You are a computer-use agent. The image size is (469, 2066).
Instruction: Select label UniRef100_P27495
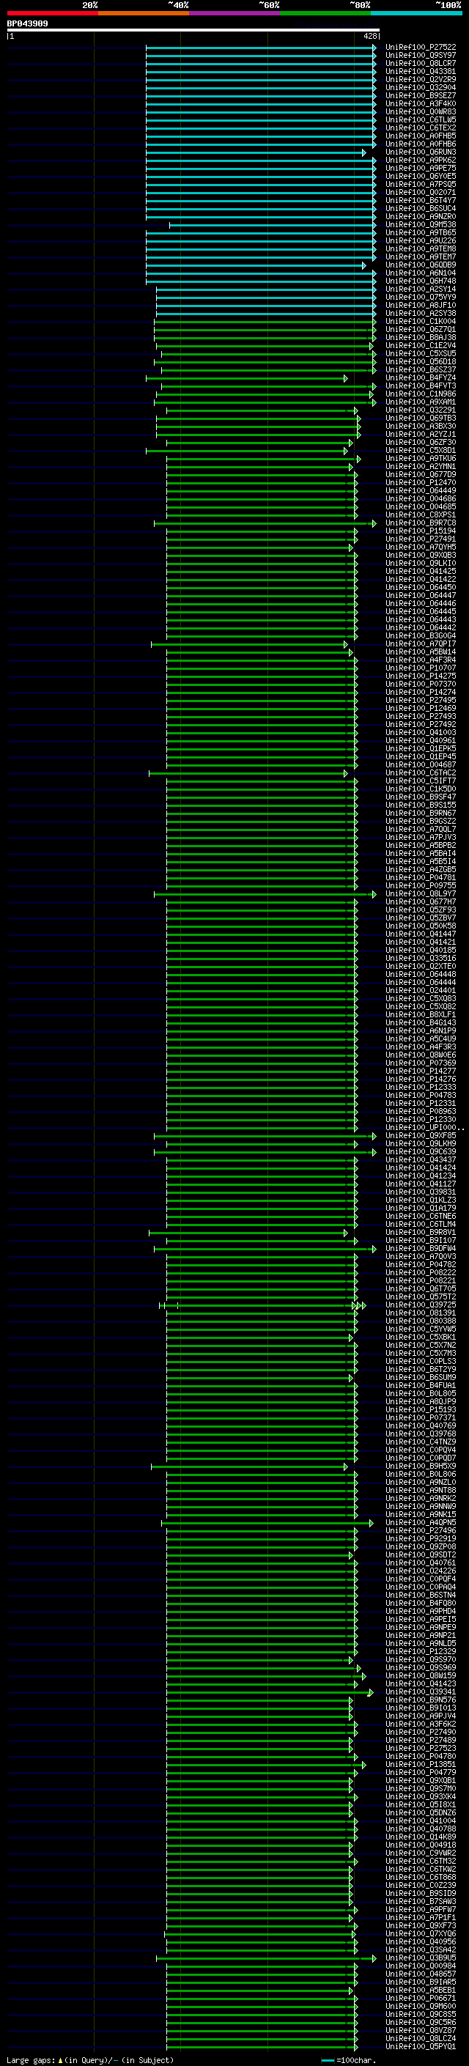tap(420, 700)
